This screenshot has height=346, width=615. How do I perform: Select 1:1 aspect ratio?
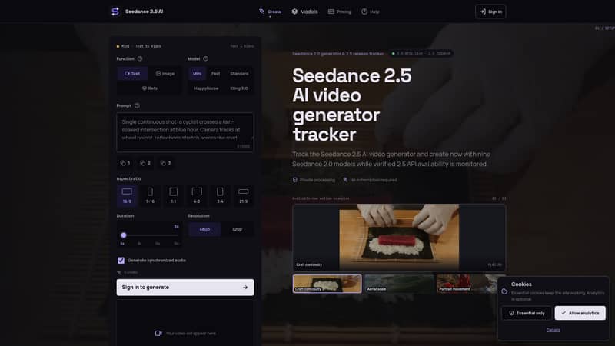(174, 195)
